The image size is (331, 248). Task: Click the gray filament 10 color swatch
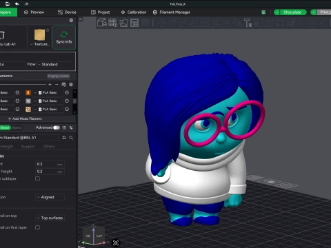pyautogui.click(x=28, y=101)
